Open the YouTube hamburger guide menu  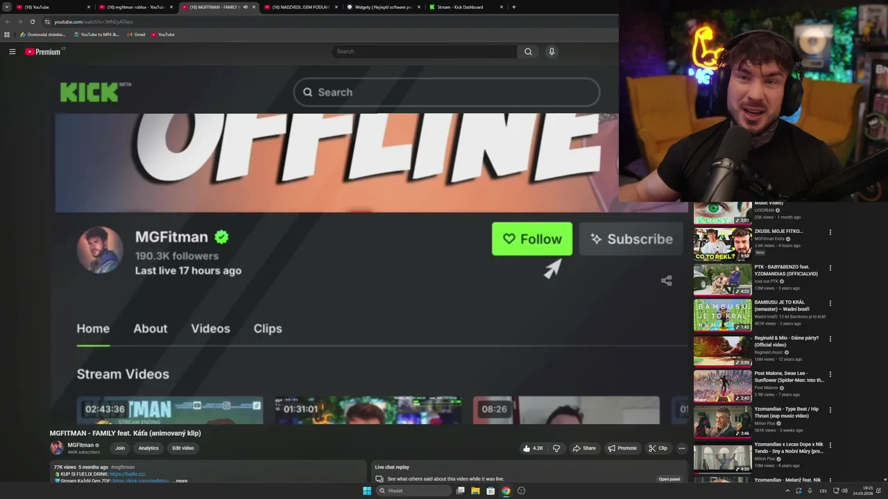click(x=12, y=51)
